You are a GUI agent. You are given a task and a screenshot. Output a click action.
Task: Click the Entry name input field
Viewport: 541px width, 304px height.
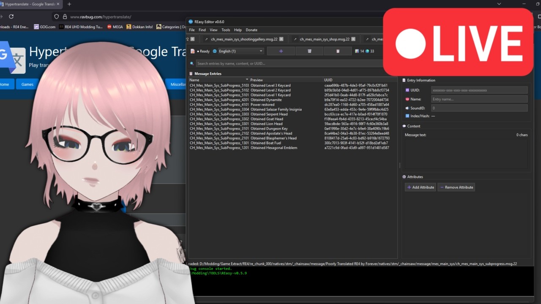click(x=479, y=99)
